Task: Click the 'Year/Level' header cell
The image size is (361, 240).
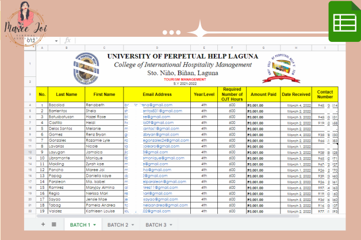Action: tap(204, 94)
